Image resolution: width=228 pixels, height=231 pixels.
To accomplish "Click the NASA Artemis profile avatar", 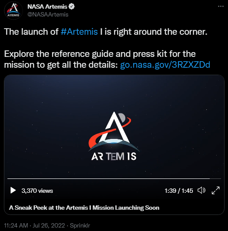I will tap(13, 10).
